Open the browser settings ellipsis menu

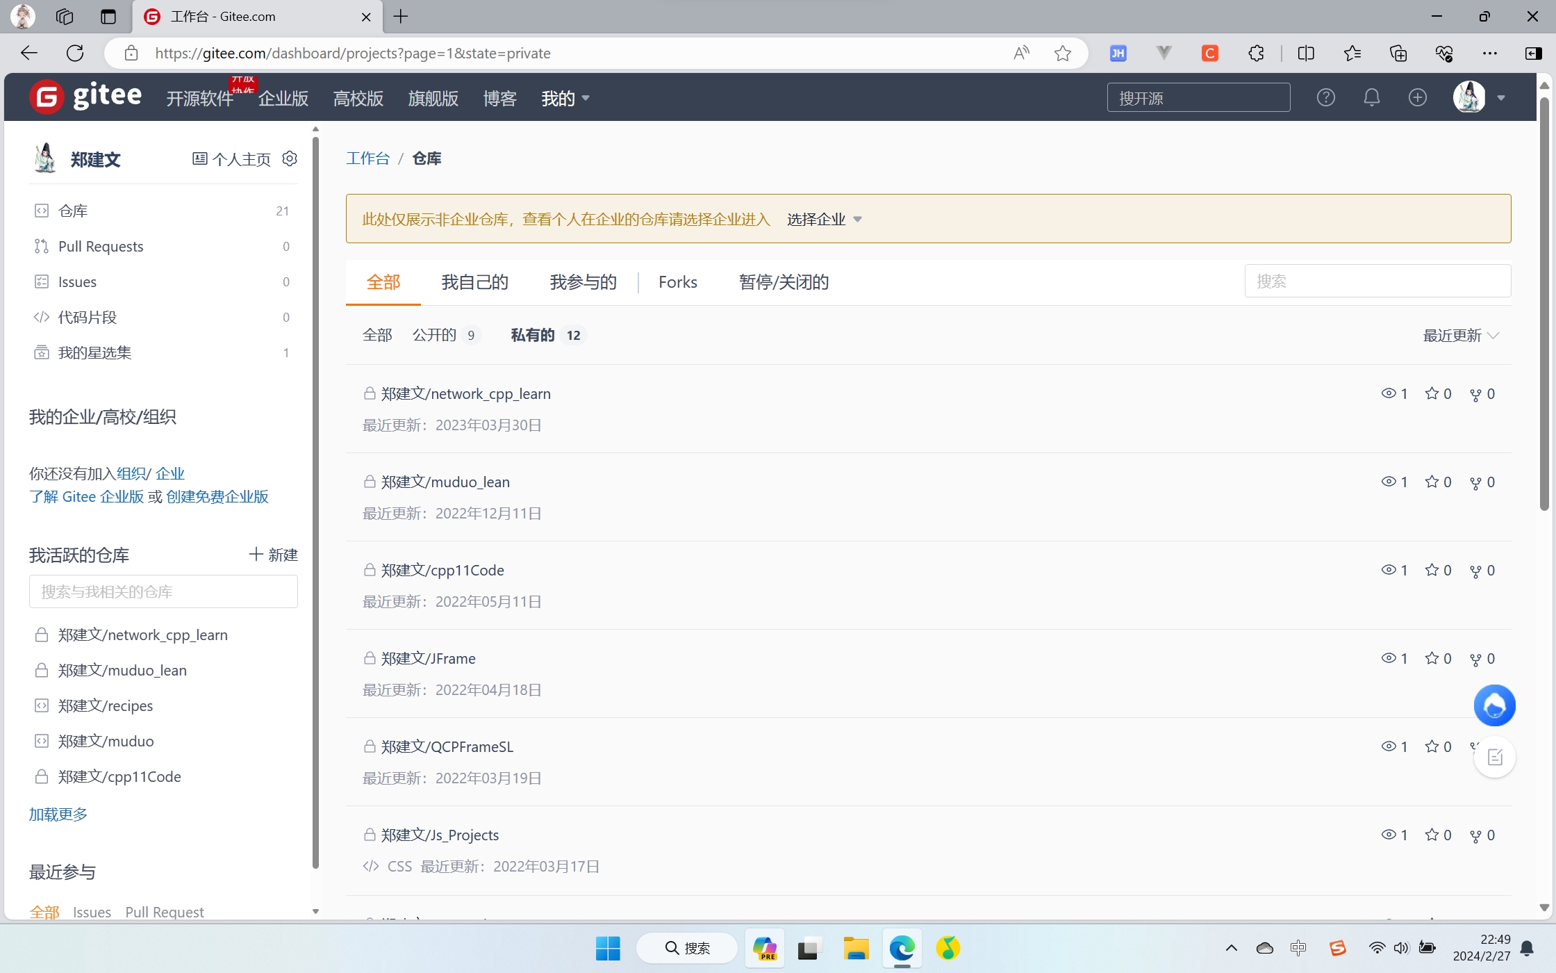(1490, 53)
